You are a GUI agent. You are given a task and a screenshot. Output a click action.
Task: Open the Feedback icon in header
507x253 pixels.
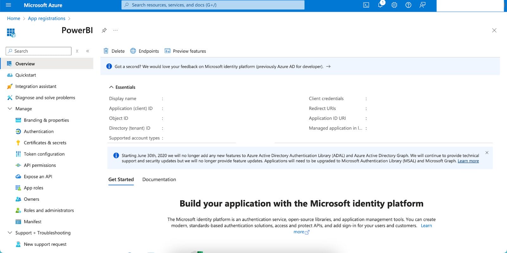422,5
